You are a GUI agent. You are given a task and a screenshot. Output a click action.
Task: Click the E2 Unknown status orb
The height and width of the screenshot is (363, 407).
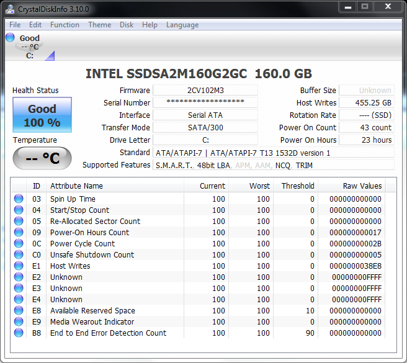19,277
